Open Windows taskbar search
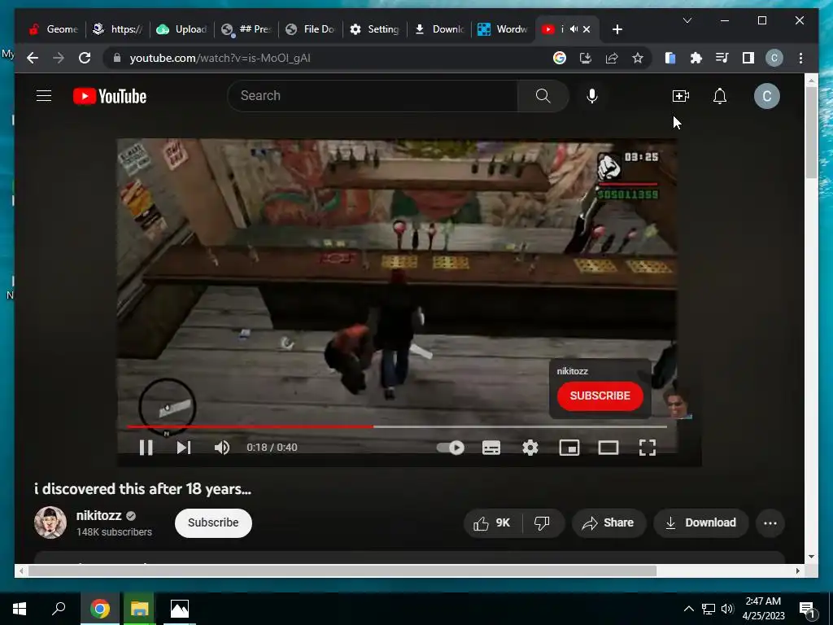The image size is (833, 625). click(59, 609)
